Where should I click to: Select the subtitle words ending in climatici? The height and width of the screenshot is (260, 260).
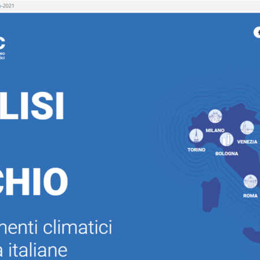[x=56, y=227]
